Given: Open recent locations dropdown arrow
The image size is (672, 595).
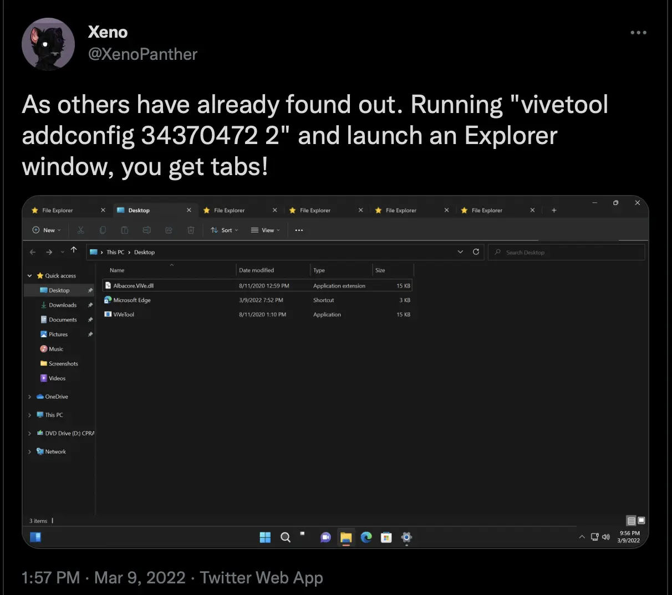Looking at the screenshot, I should tap(62, 253).
